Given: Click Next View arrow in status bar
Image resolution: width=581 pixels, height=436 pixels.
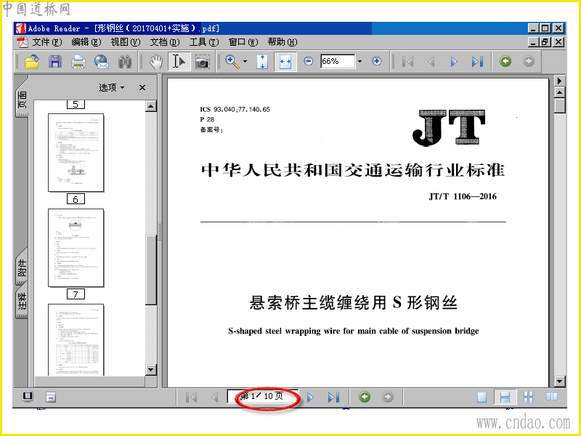Looking at the screenshot, I should (x=388, y=397).
